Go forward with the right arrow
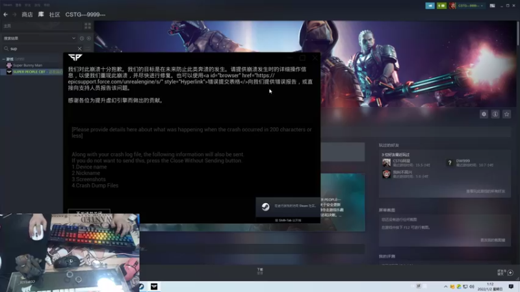This screenshot has width=520, height=292. tap(14, 14)
